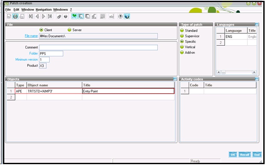Open help via white question mark icon
The height and width of the screenshot is (165, 265).
point(120,16)
